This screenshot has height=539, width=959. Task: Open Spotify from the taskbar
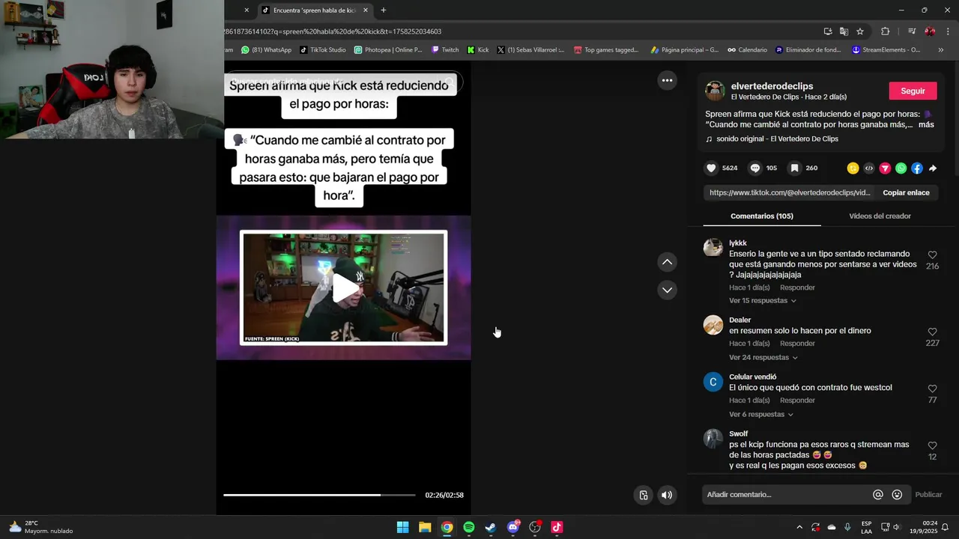pyautogui.click(x=469, y=527)
